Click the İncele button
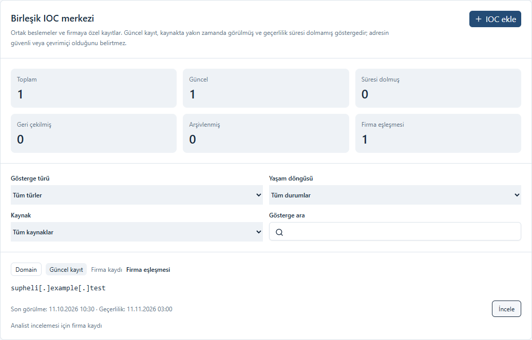This screenshot has height=340, width=532. pos(506,309)
